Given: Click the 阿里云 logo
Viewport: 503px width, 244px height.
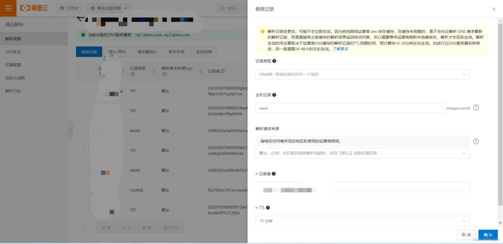Looking at the screenshot, I should click(34, 8).
